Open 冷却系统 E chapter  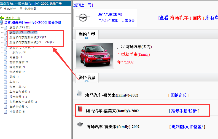coord(17,112)
